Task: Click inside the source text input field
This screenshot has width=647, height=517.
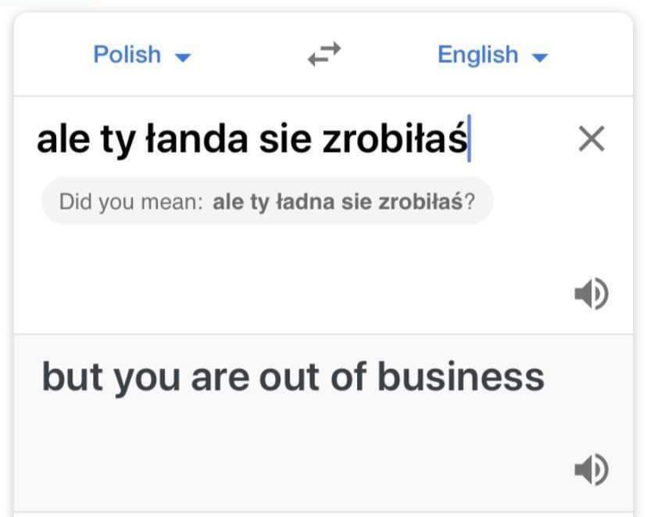Action: point(258,138)
